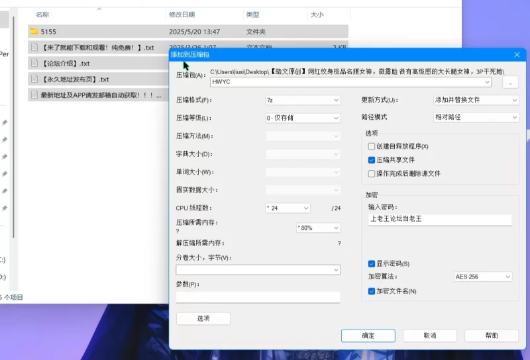Close the 添加到压缩包 dialog with X
Viewport: 530px width, 360px height.
[x=517, y=55]
